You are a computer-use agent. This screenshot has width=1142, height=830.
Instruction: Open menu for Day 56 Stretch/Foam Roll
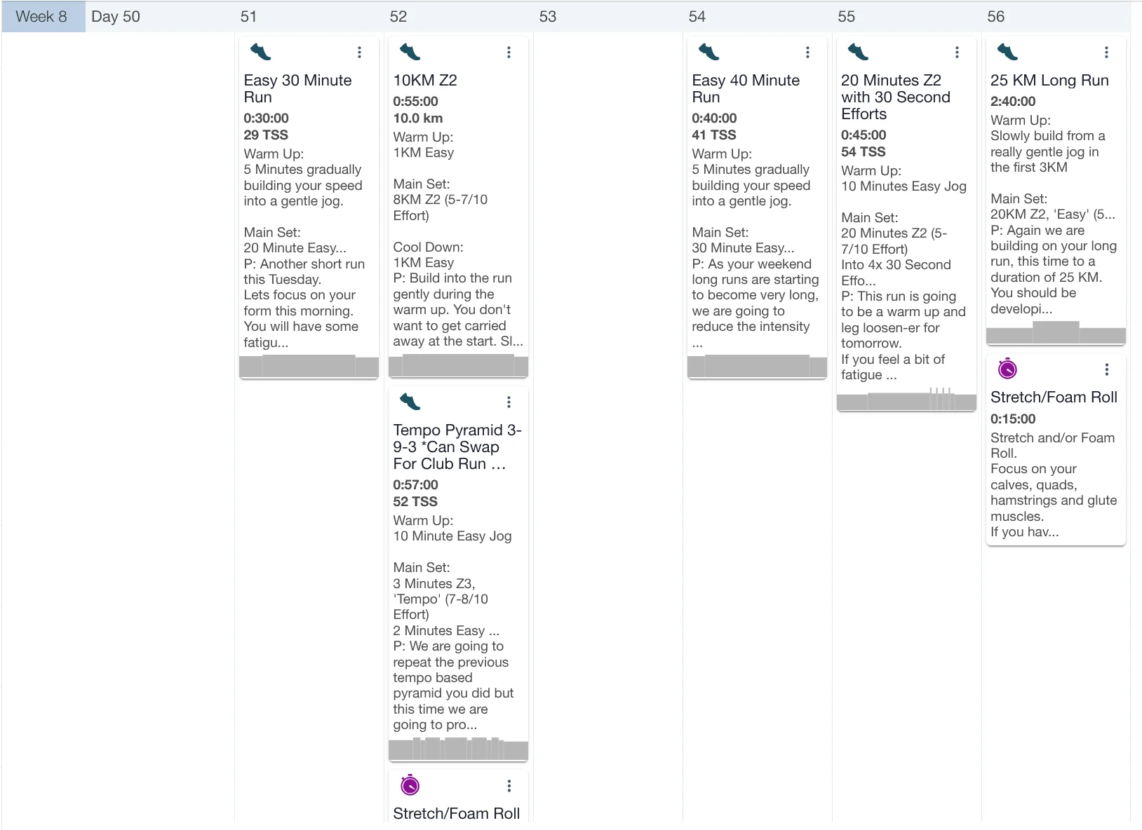(x=1106, y=369)
